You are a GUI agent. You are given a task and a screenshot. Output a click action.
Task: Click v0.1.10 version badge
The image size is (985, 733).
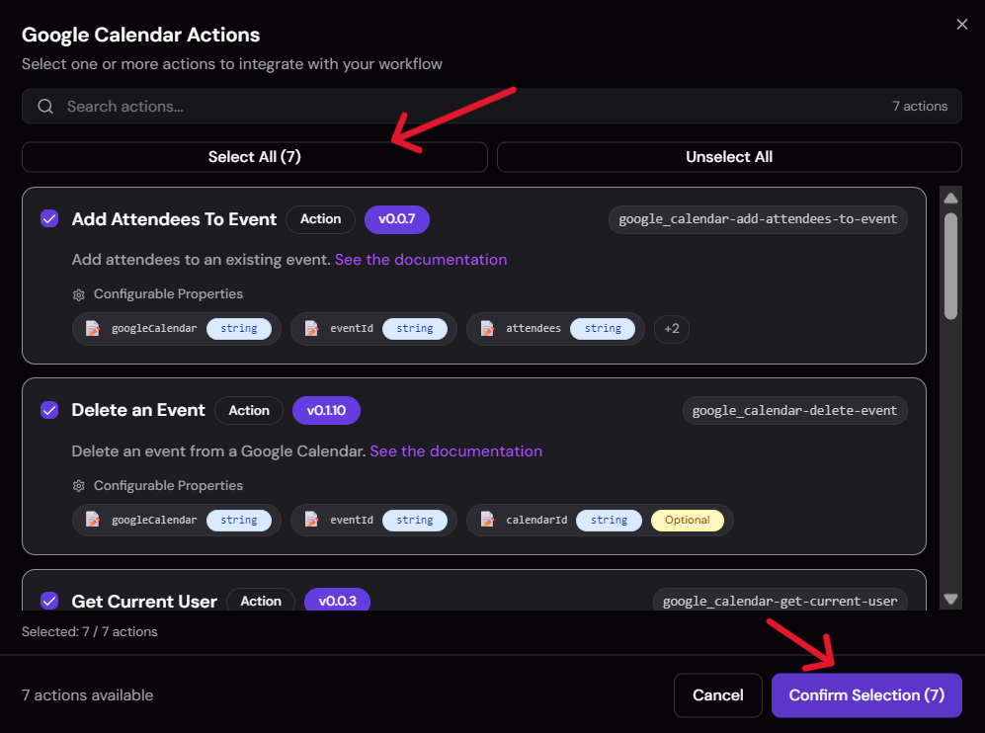click(x=326, y=411)
